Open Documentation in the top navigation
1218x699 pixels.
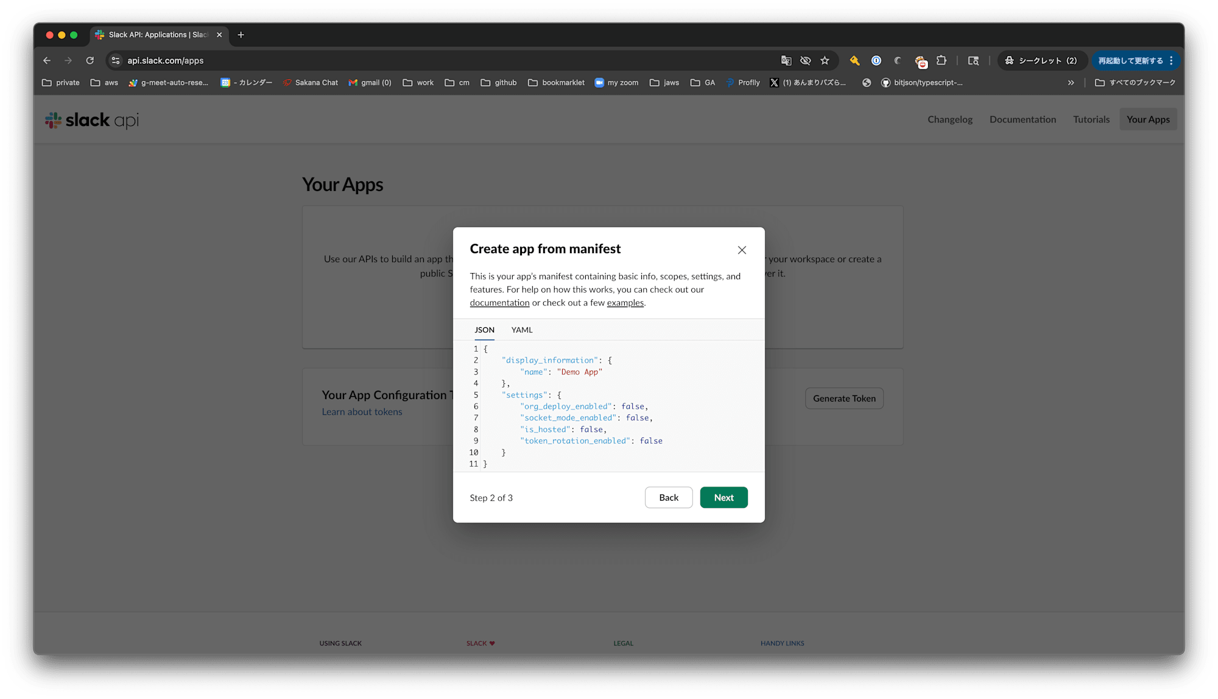1023,119
